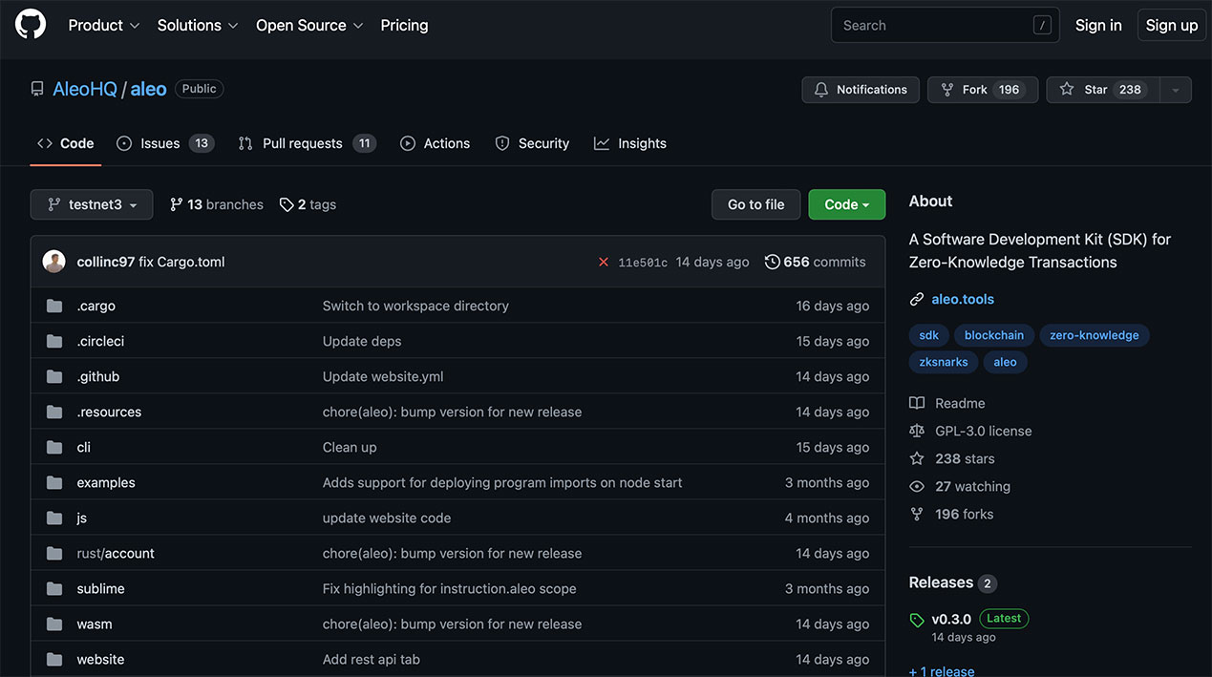Select the sdk topic tag
This screenshot has height=677, width=1212.
pyautogui.click(x=929, y=335)
